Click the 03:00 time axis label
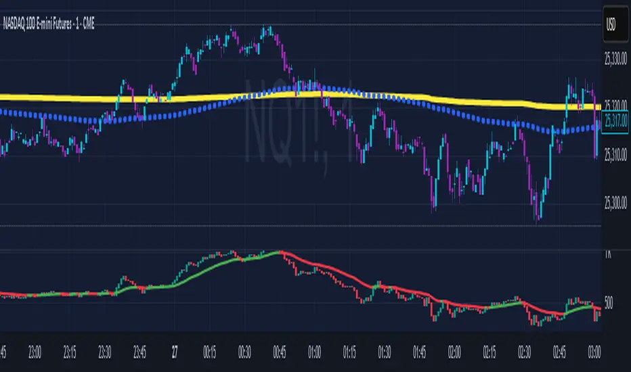 (594, 352)
